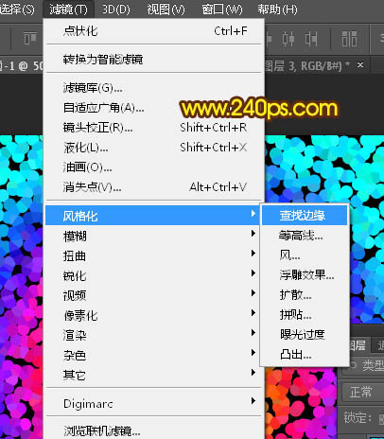This screenshot has width=384, height=439.
Task: Select 等高线... contour filter
Action: click(x=305, y=236)
